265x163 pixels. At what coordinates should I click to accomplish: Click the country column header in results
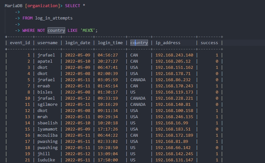[x=139, y=43]
